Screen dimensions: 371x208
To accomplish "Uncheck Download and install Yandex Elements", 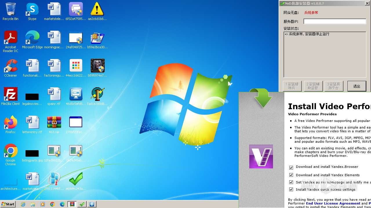I will click(291, 175).
